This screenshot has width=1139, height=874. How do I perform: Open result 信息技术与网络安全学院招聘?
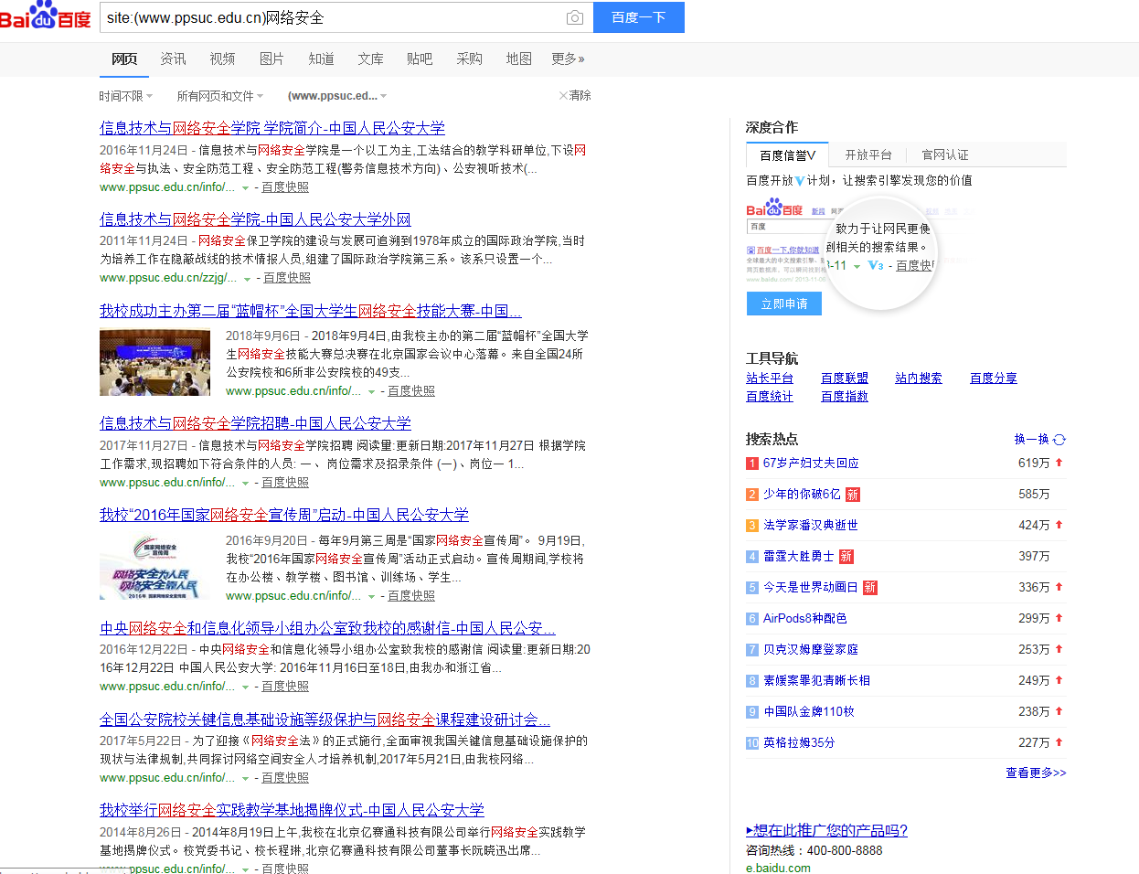pyautogui.click(x=255, y=423)
